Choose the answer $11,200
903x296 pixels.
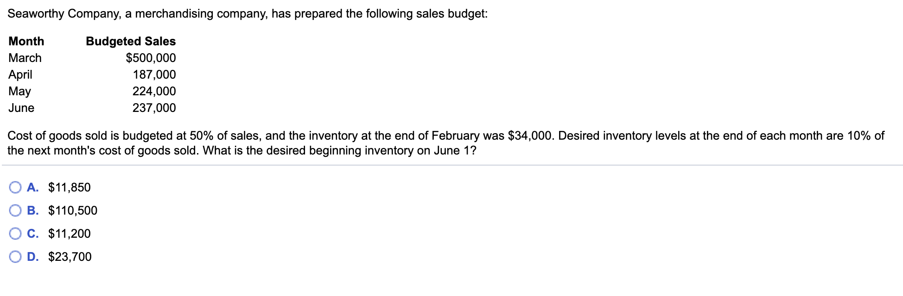pyautogui.click(x=69, y=234)
